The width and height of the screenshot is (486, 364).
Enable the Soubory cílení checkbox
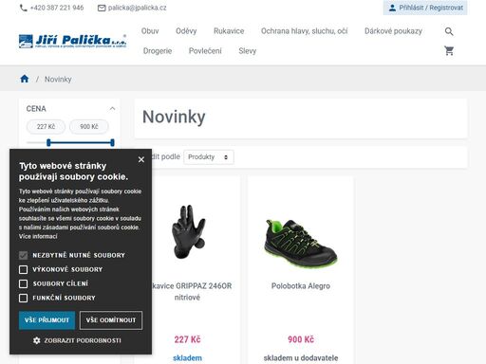pyautogui.click(x=23, y=283)
